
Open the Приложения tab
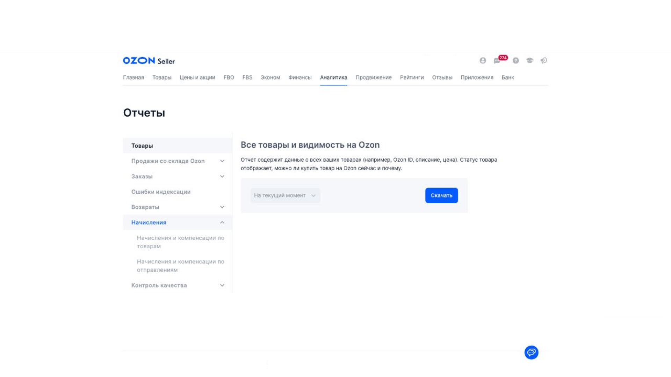tap(477, 77)
